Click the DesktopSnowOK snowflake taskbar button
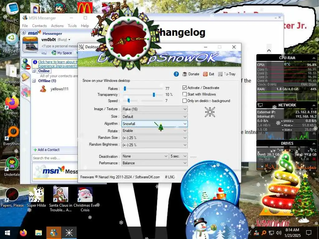 point(69,233)
